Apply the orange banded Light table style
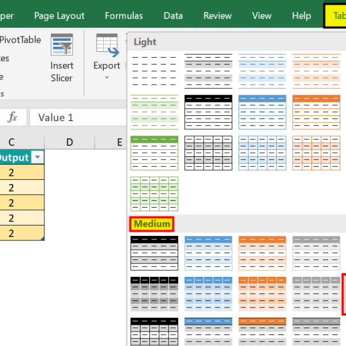Image resolution: width=346 pixels, height=346 pixels. point(316,71)
